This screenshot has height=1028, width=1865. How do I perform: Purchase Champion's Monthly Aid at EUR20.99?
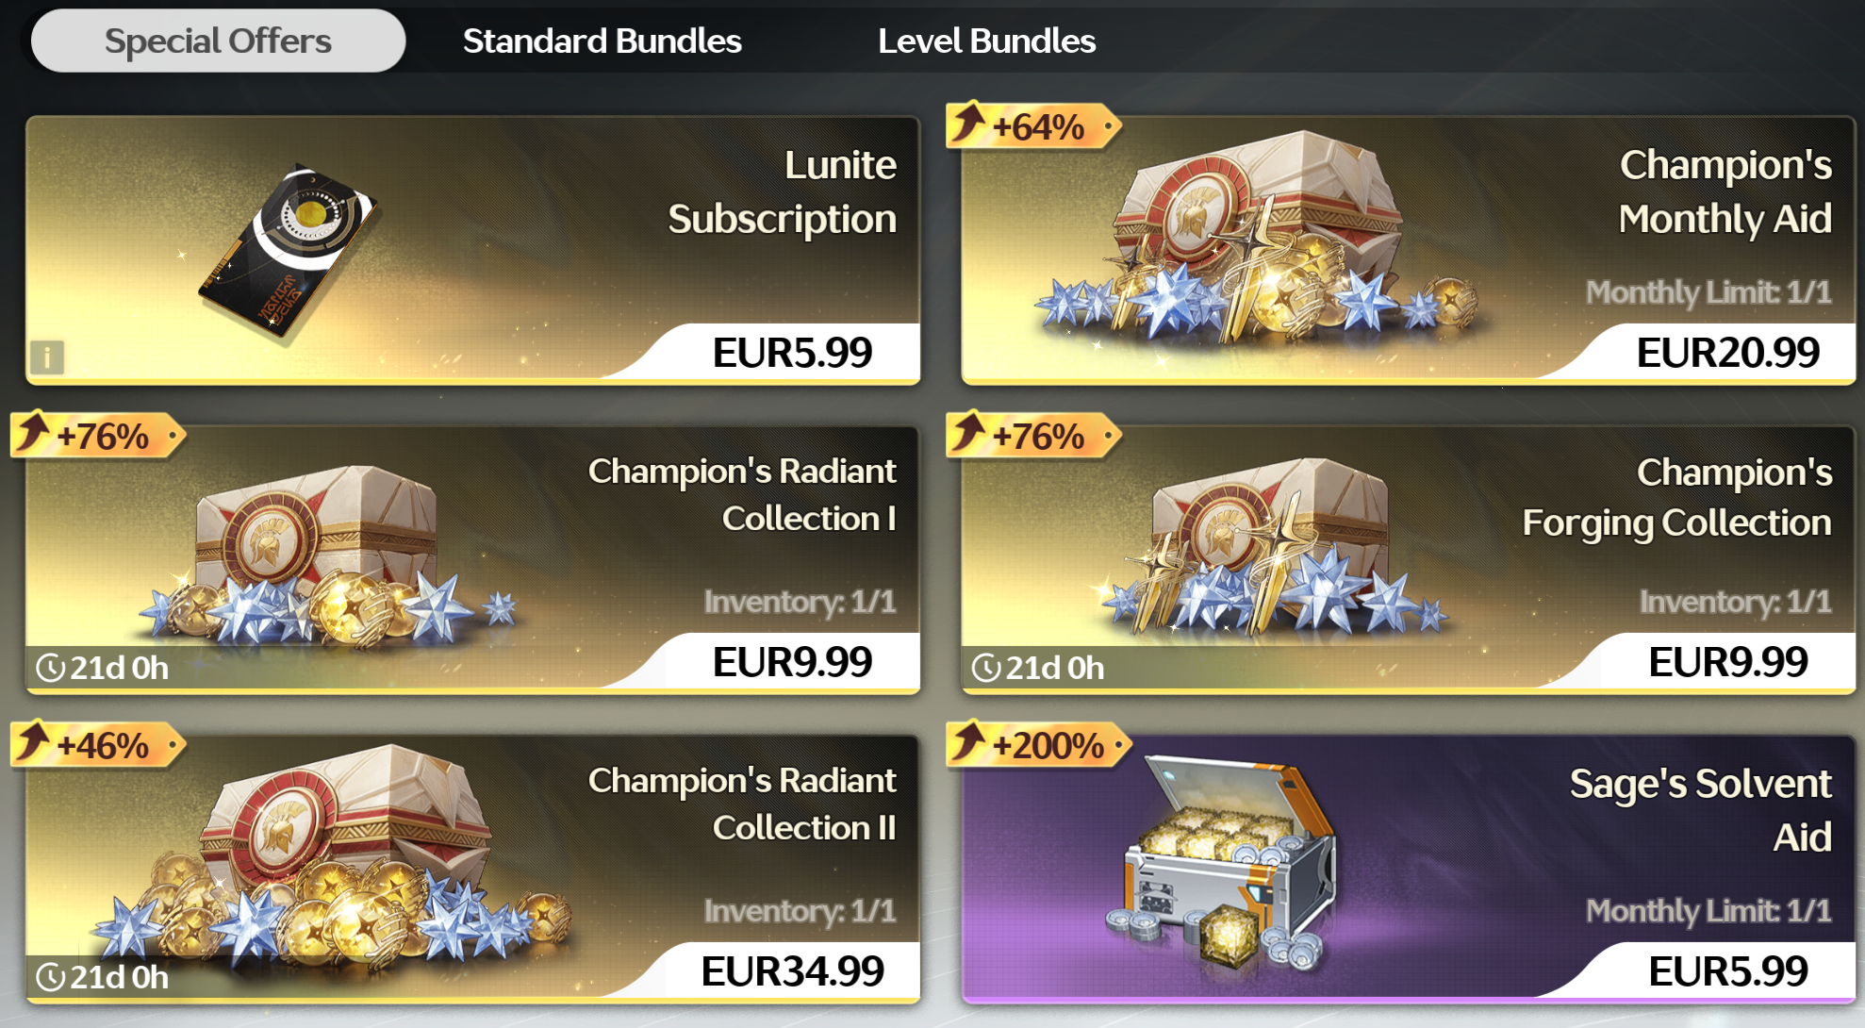click(1727, 353)
